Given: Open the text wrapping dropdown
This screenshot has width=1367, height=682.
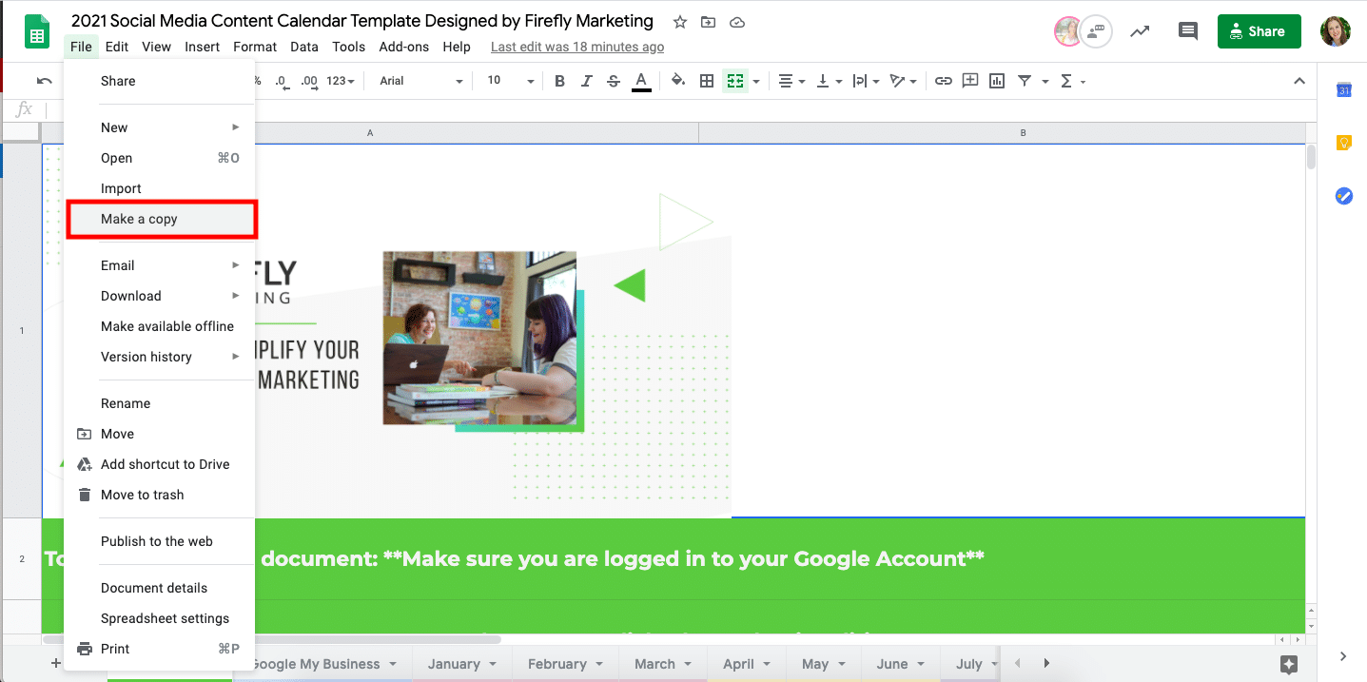Looking at the screenshot, I should [865, 81].
